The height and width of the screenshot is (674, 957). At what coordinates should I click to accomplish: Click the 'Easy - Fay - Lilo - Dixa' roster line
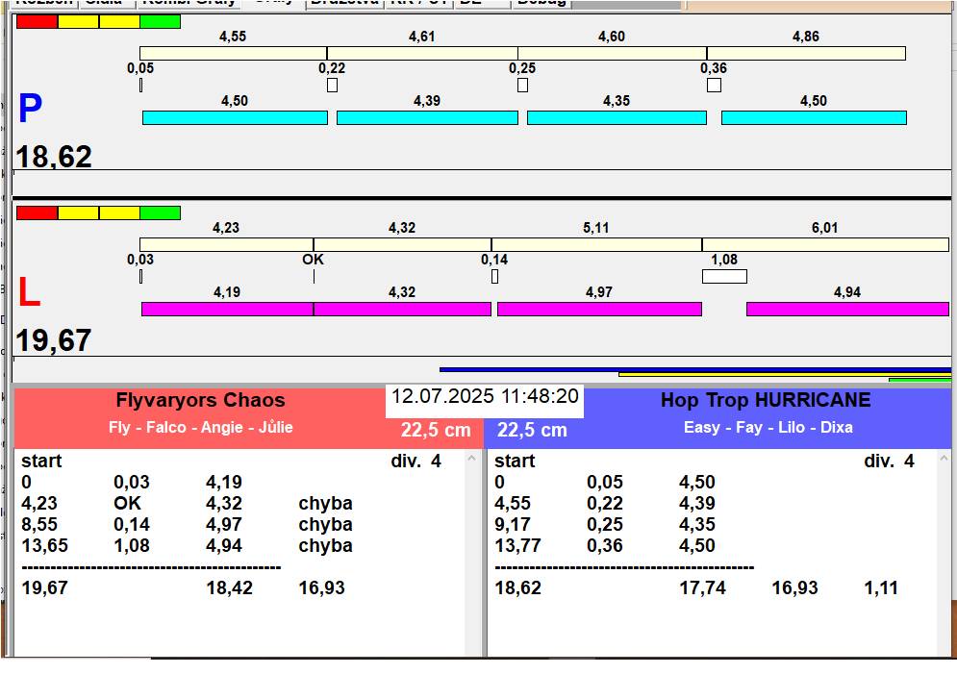coord(768,427)
